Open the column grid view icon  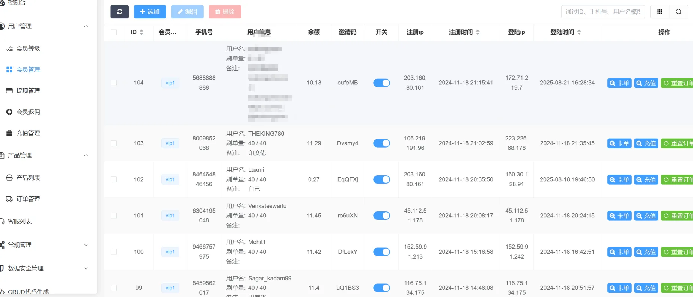(x=660, y=12)
